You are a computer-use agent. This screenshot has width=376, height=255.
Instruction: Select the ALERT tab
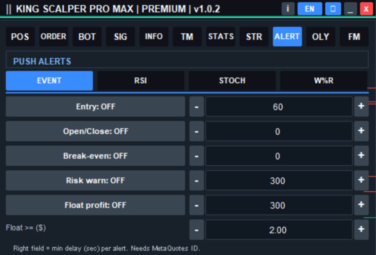(x=287, y=37)
